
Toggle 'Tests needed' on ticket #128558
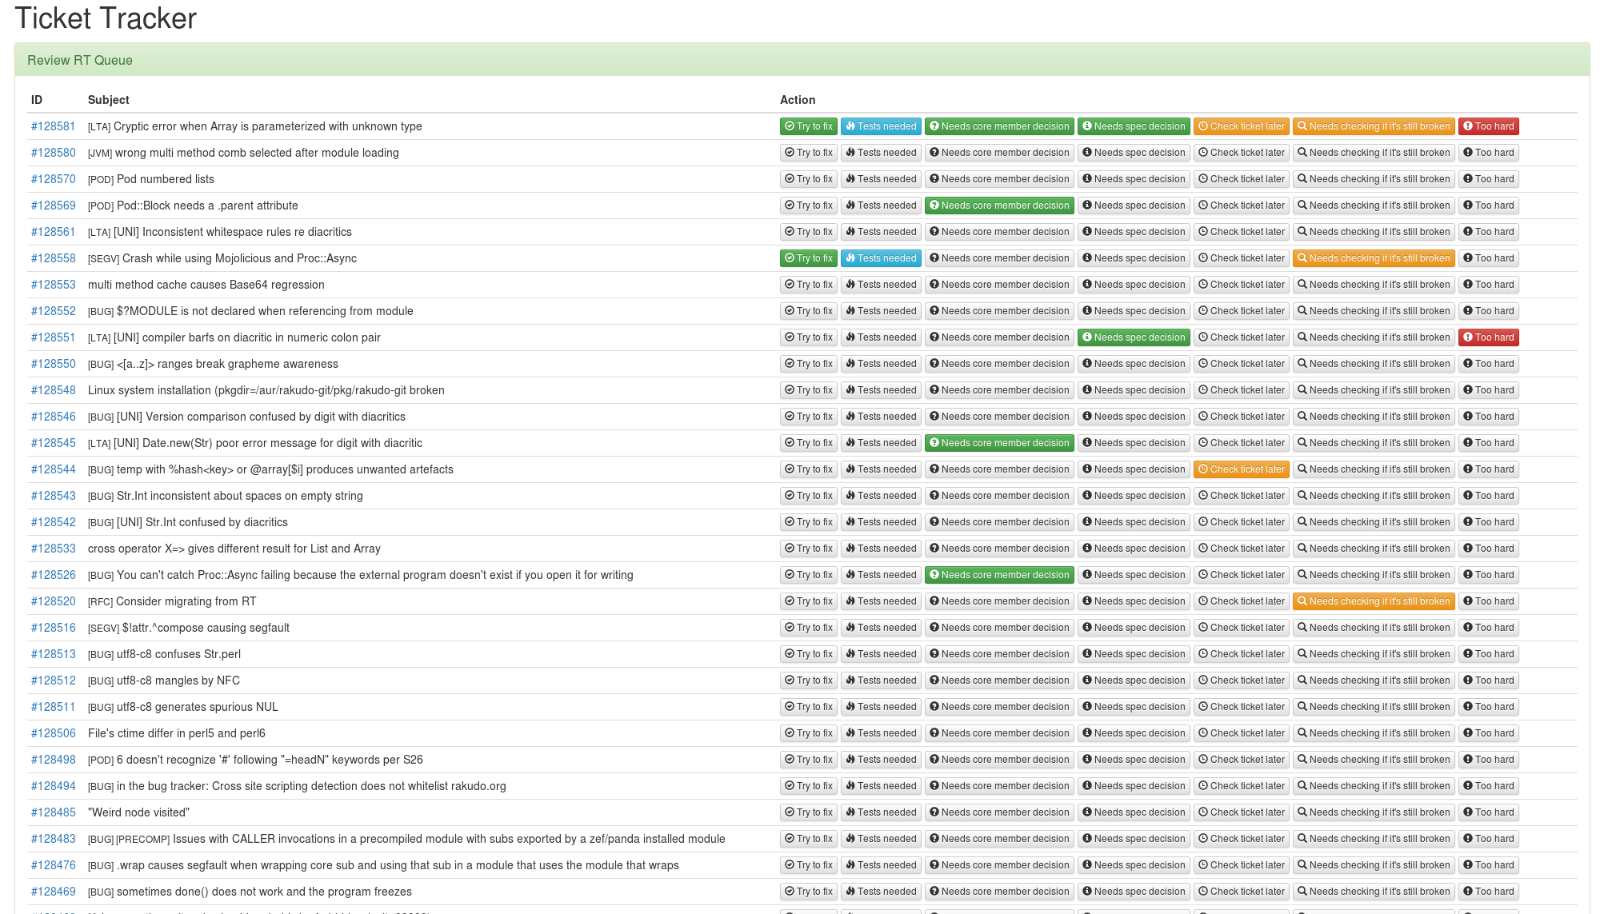pos(880,258)
